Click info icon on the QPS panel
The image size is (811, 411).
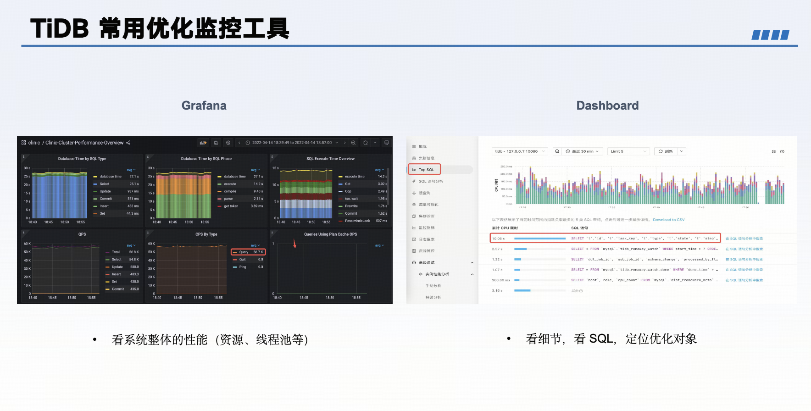[x=23, y=233]
